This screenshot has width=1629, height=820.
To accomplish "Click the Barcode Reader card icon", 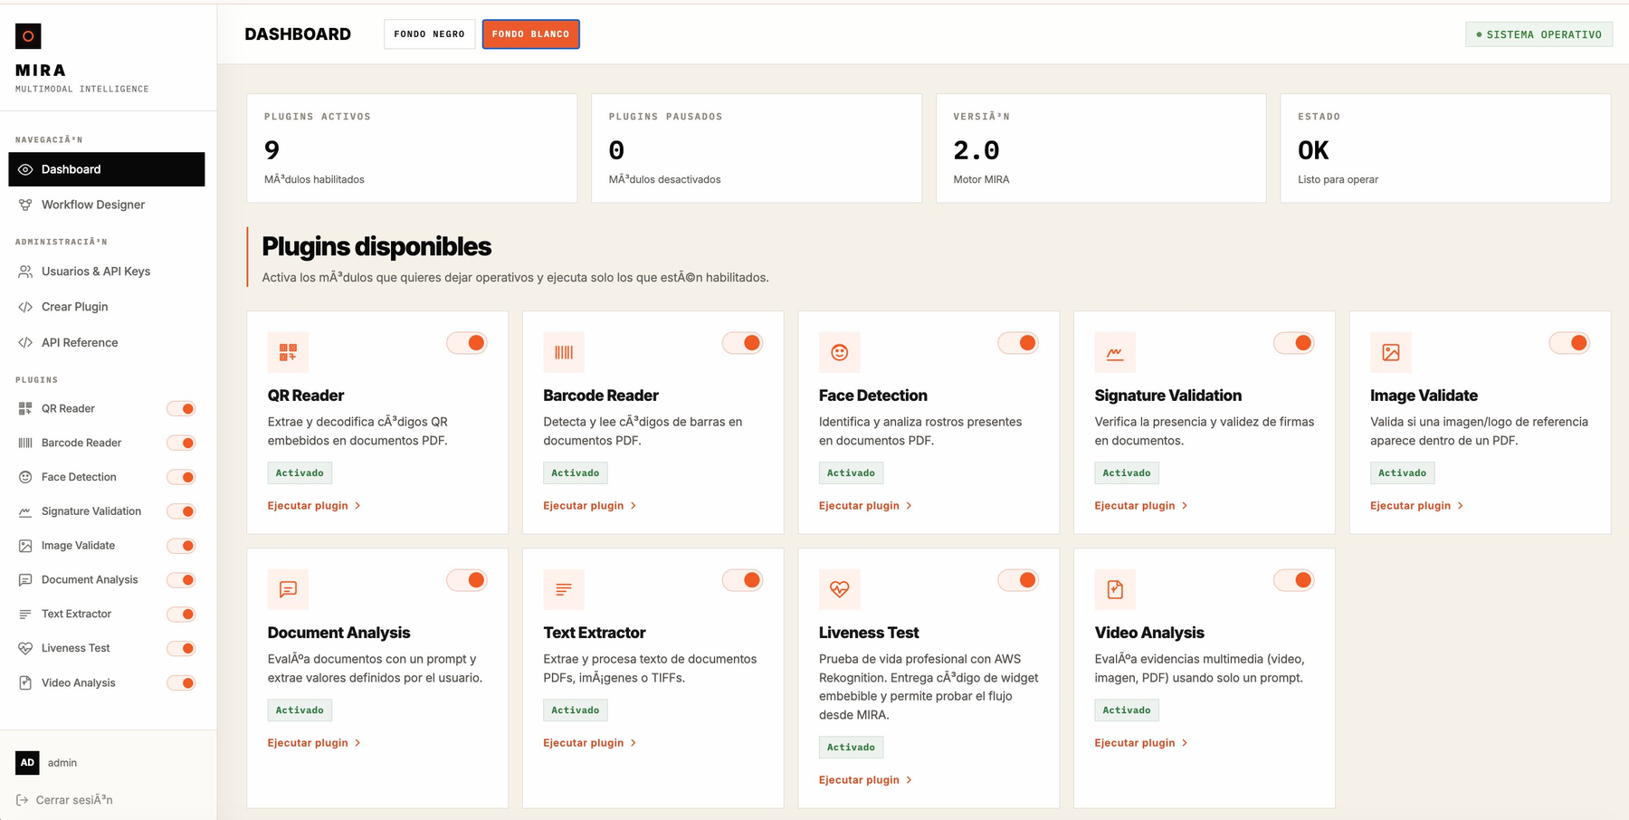I will (x=564, y=352).
